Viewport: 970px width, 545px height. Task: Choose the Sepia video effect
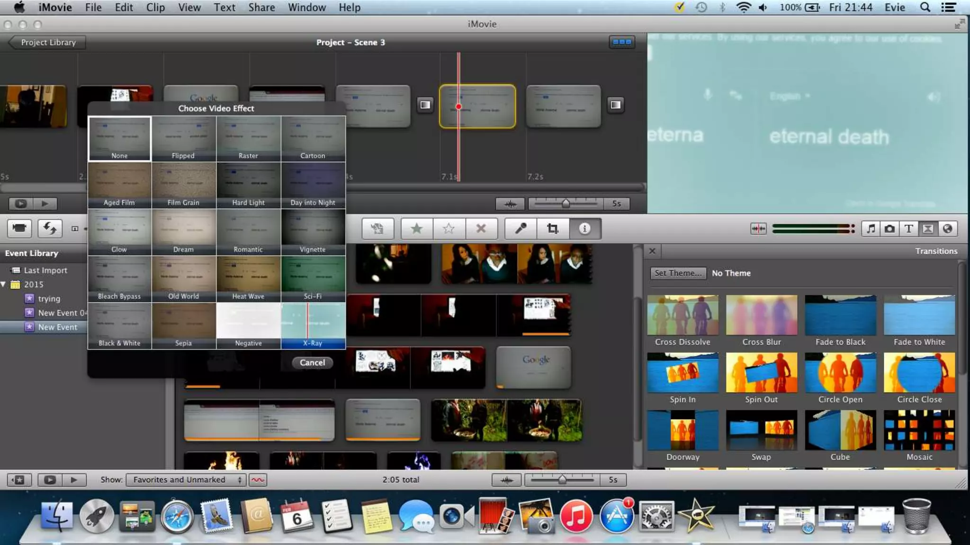coord(183,325)
